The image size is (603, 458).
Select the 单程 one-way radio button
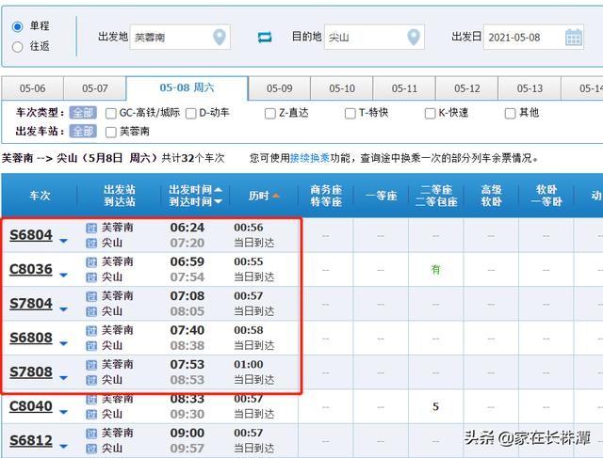coord(17,26)
